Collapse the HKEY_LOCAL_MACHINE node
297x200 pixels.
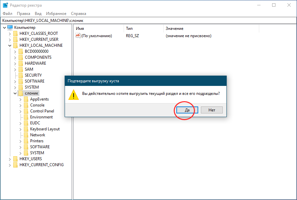coord(10,46)
